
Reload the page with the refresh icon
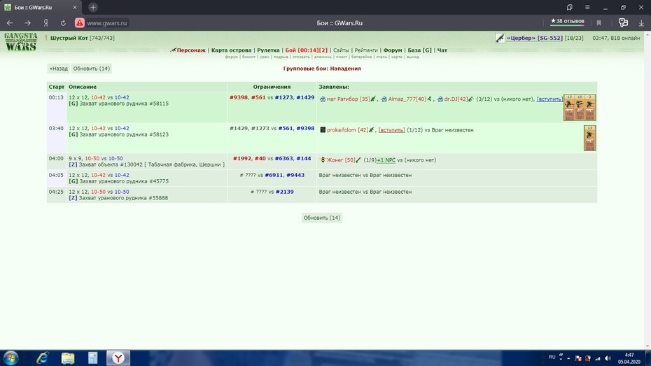pos(63,23)
